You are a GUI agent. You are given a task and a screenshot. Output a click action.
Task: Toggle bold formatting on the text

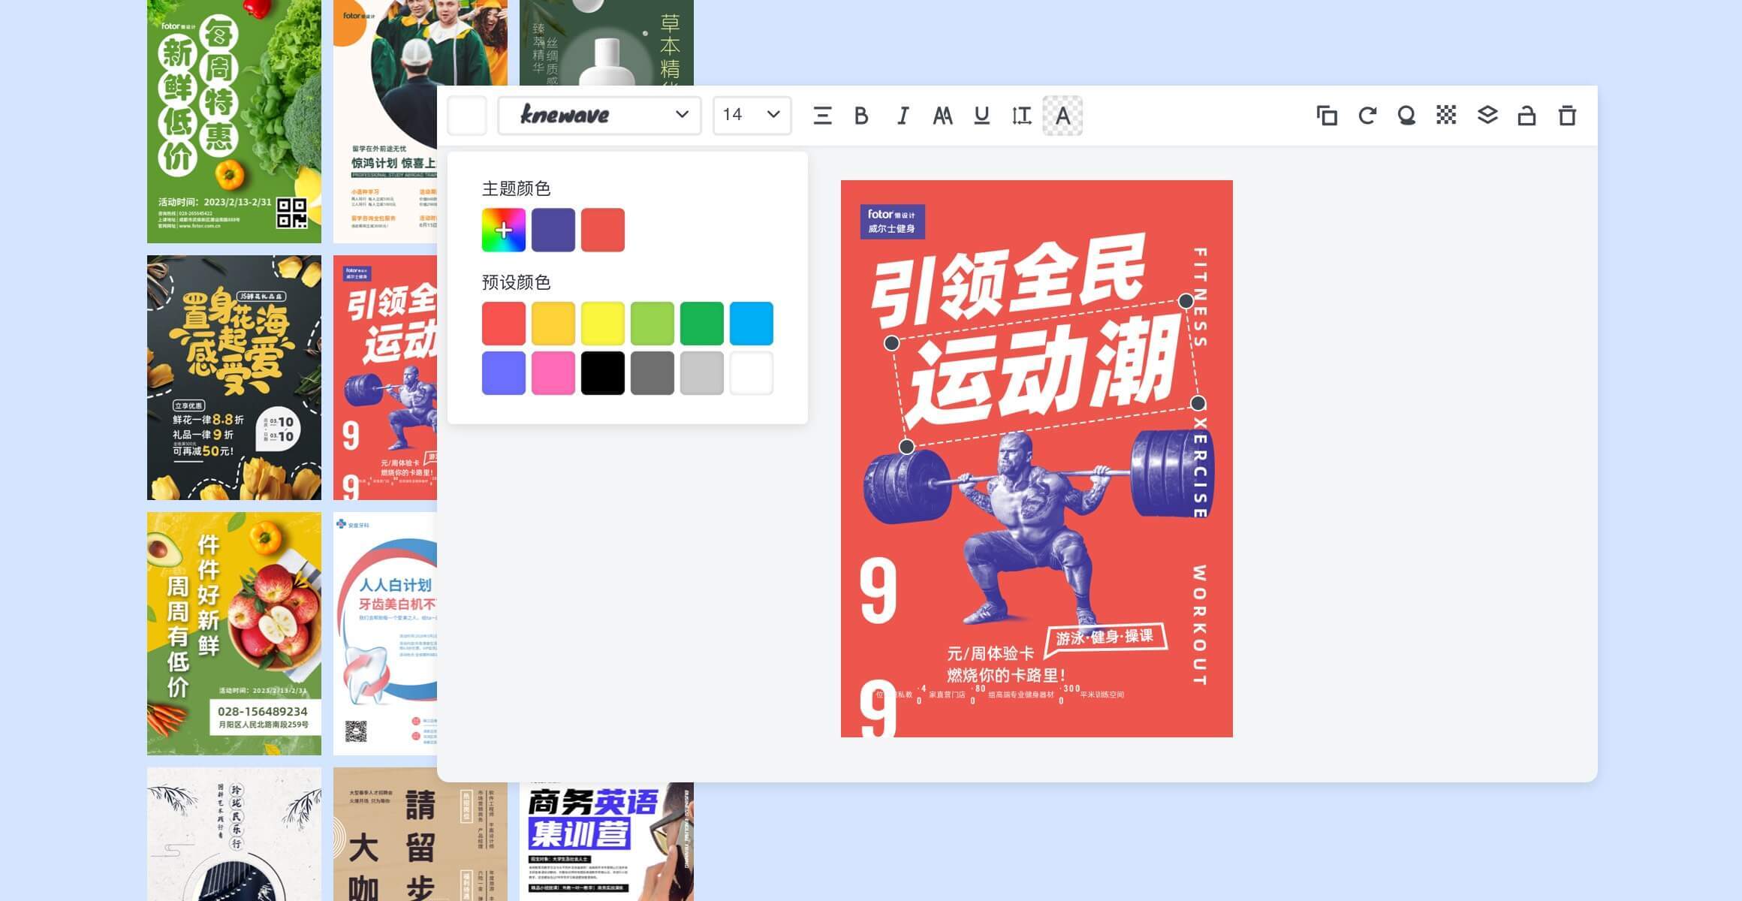pos(861,116)
